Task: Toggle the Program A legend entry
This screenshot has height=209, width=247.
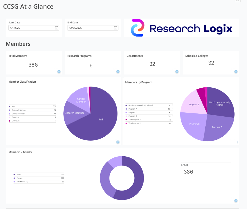Action: (133, 109)
